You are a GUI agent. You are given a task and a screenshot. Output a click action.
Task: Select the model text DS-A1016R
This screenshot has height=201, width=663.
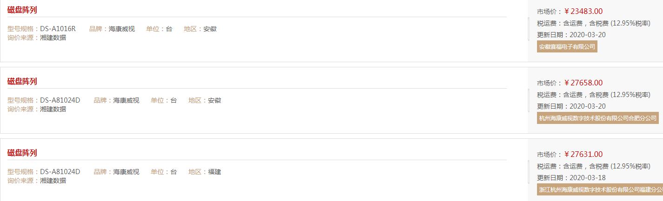point(58,29)
